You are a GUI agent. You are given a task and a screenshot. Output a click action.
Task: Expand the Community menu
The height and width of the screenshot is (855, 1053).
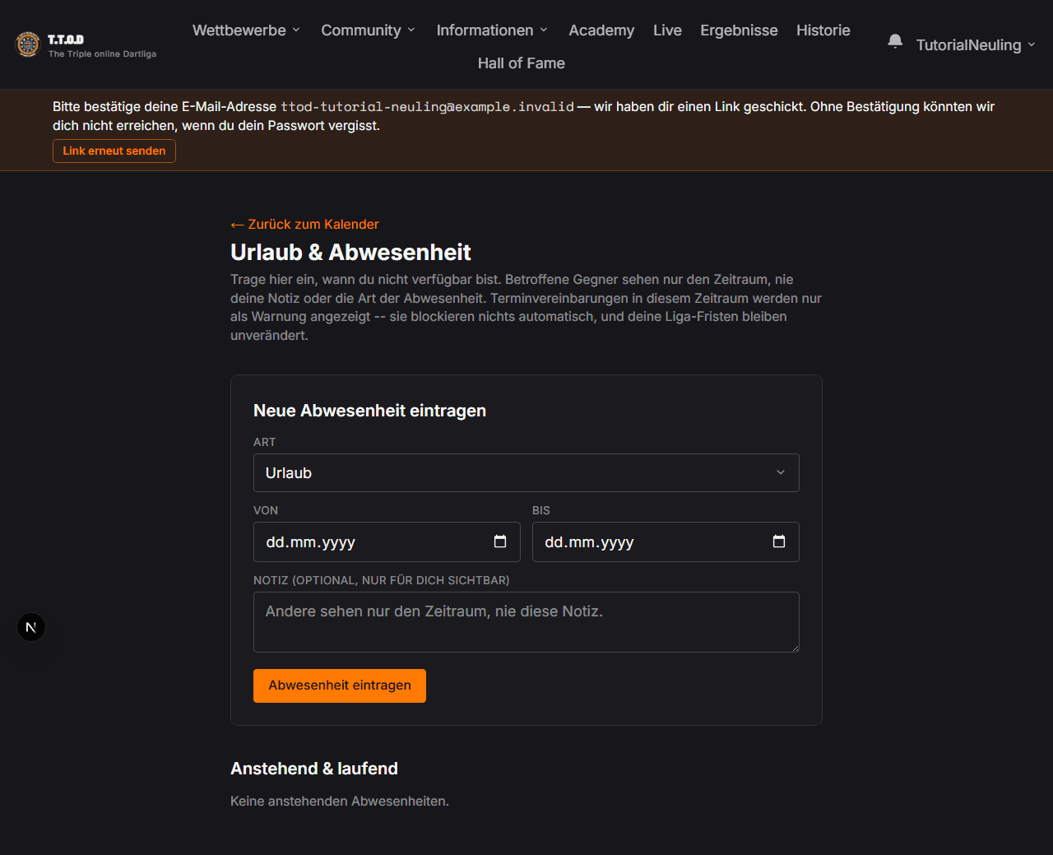click(x=368, y=30)
